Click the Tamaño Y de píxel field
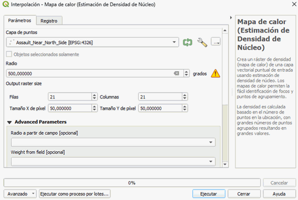298x200 pixels. point(160,108)
